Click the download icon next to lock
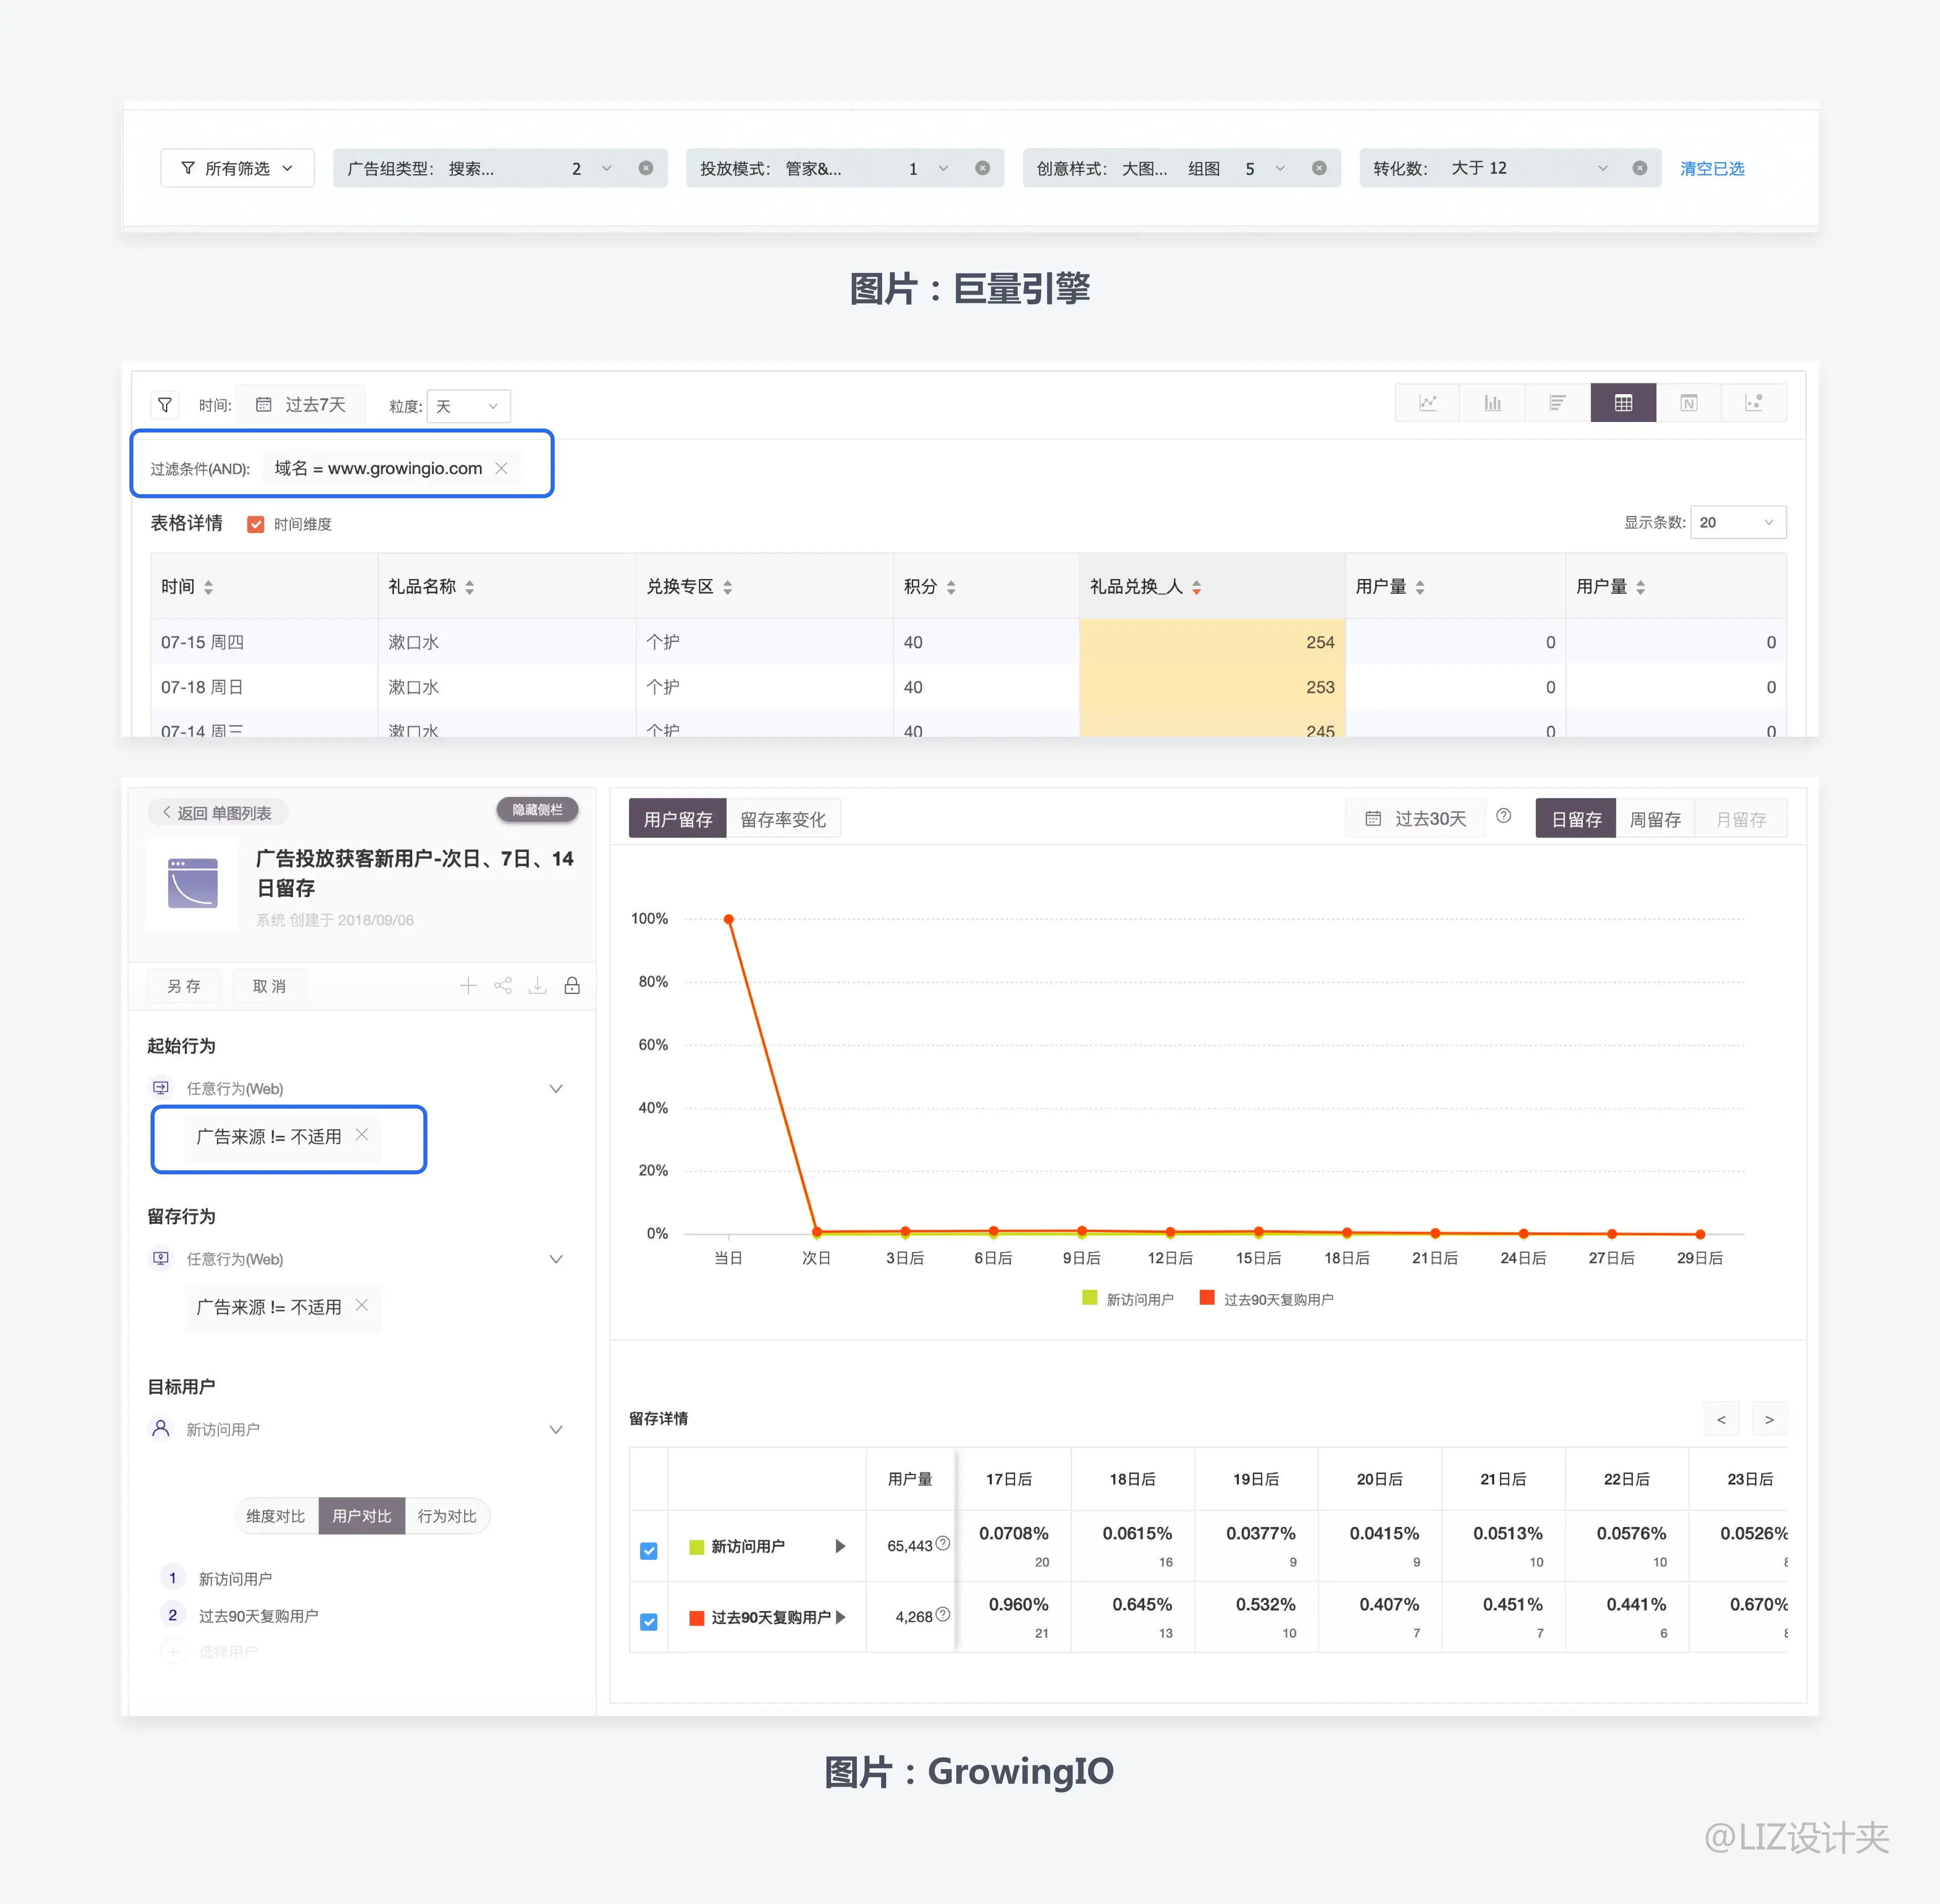Screen dimensions: 1940x1904 click(537, 986)
